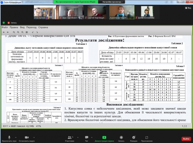The image size is (193, 143).
Task: Open the Справка menu
Action: (x=43, y=27)
